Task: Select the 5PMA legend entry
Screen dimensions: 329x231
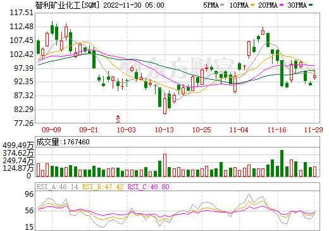Action: point(213,5)
